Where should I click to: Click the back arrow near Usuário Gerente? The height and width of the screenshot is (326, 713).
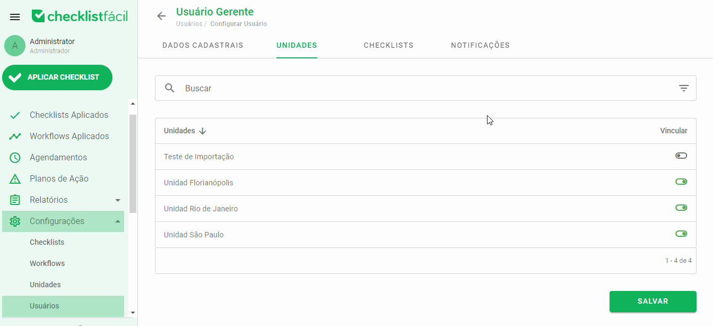[161, 16]
